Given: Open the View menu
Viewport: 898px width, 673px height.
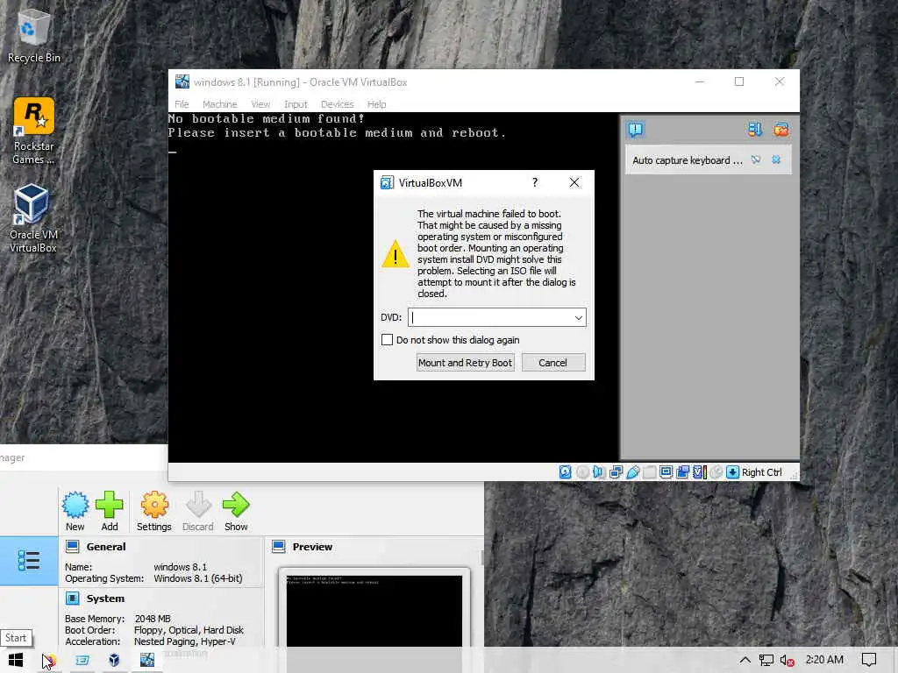Looking at the screenshot, I should pyautogui.click(x=260, y=104).
